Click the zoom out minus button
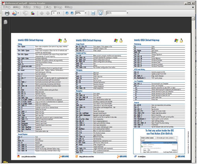The image size is (197, 164). [x=67, y=13]
